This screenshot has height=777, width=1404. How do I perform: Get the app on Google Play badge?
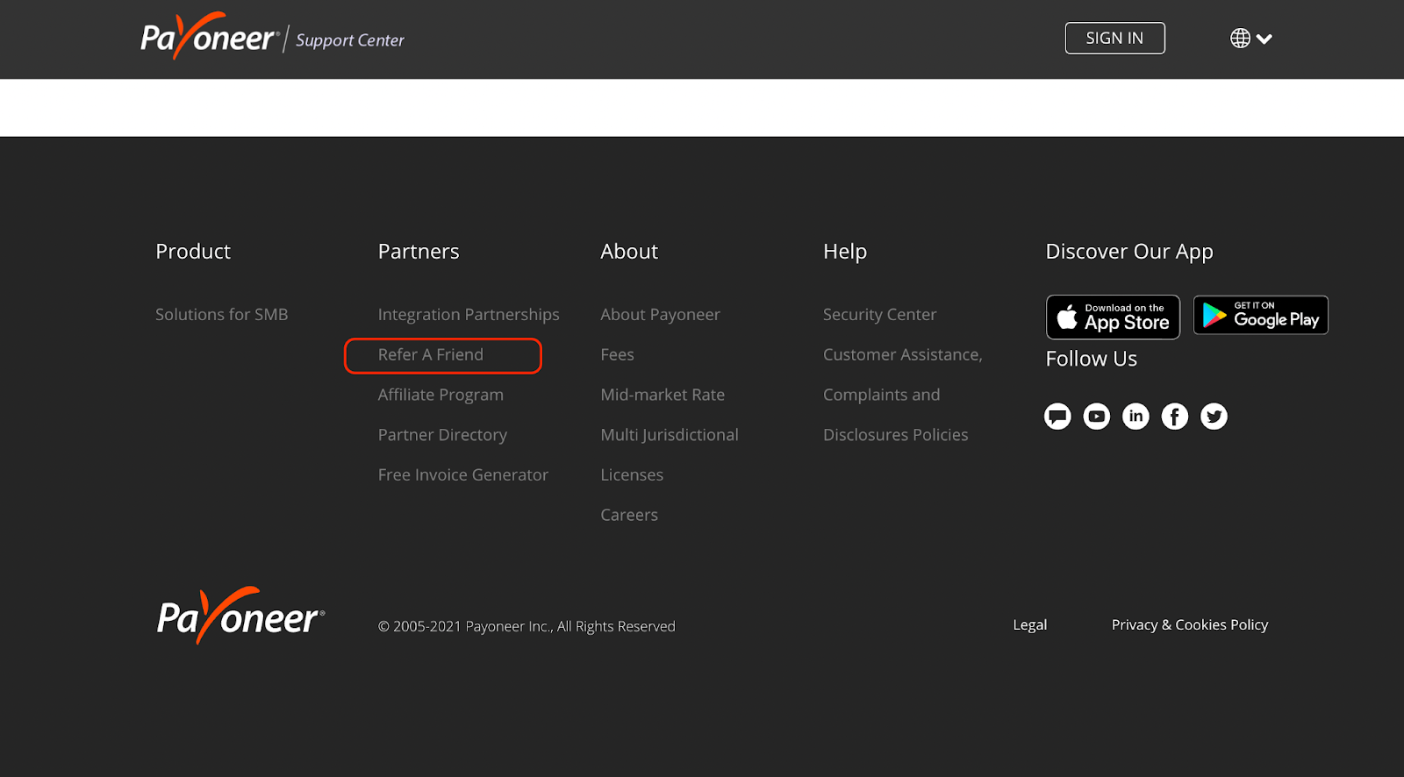click(1261, 315)
